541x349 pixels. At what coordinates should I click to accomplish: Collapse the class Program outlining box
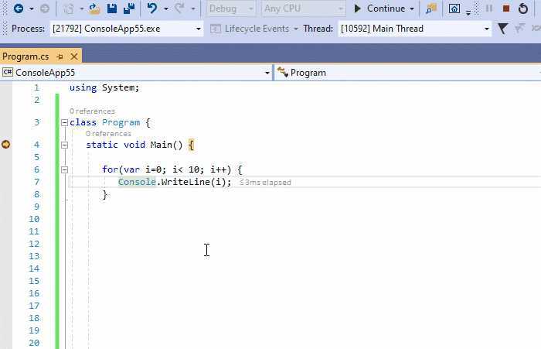coord(64,123)
